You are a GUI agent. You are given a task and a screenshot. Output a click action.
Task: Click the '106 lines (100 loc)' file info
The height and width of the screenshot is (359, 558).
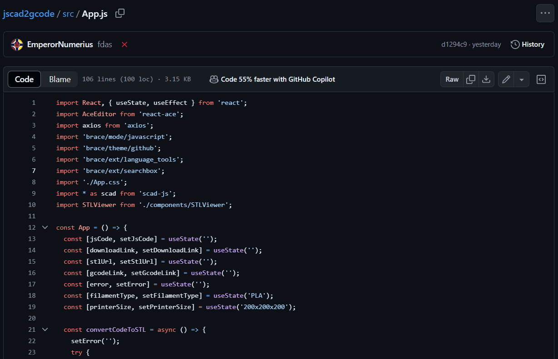tap(117, 79)
